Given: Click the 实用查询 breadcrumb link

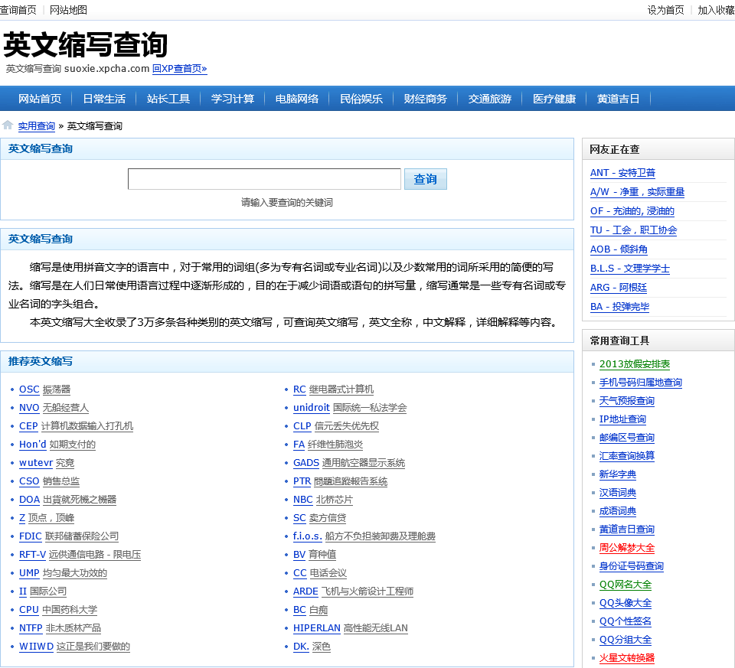Looking at the screenshot, I should (x=37, y=126).
